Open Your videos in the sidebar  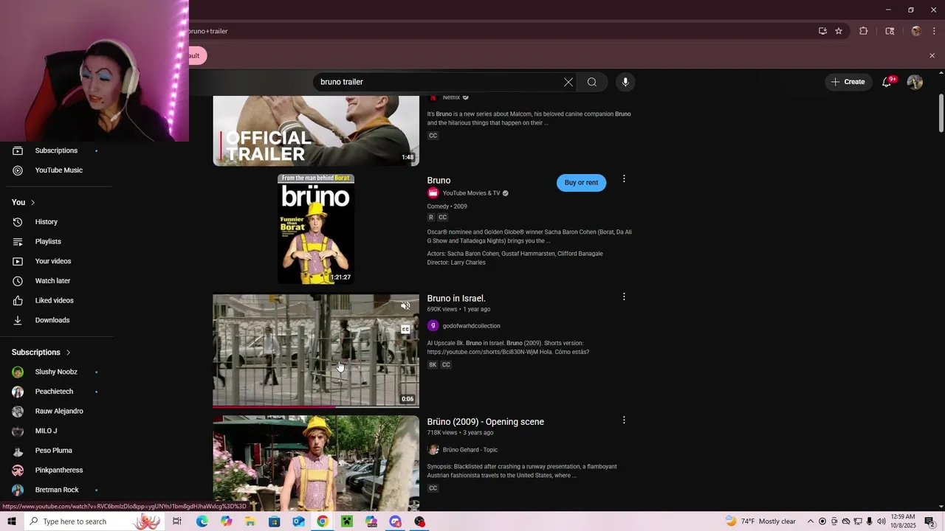(53, 261)
